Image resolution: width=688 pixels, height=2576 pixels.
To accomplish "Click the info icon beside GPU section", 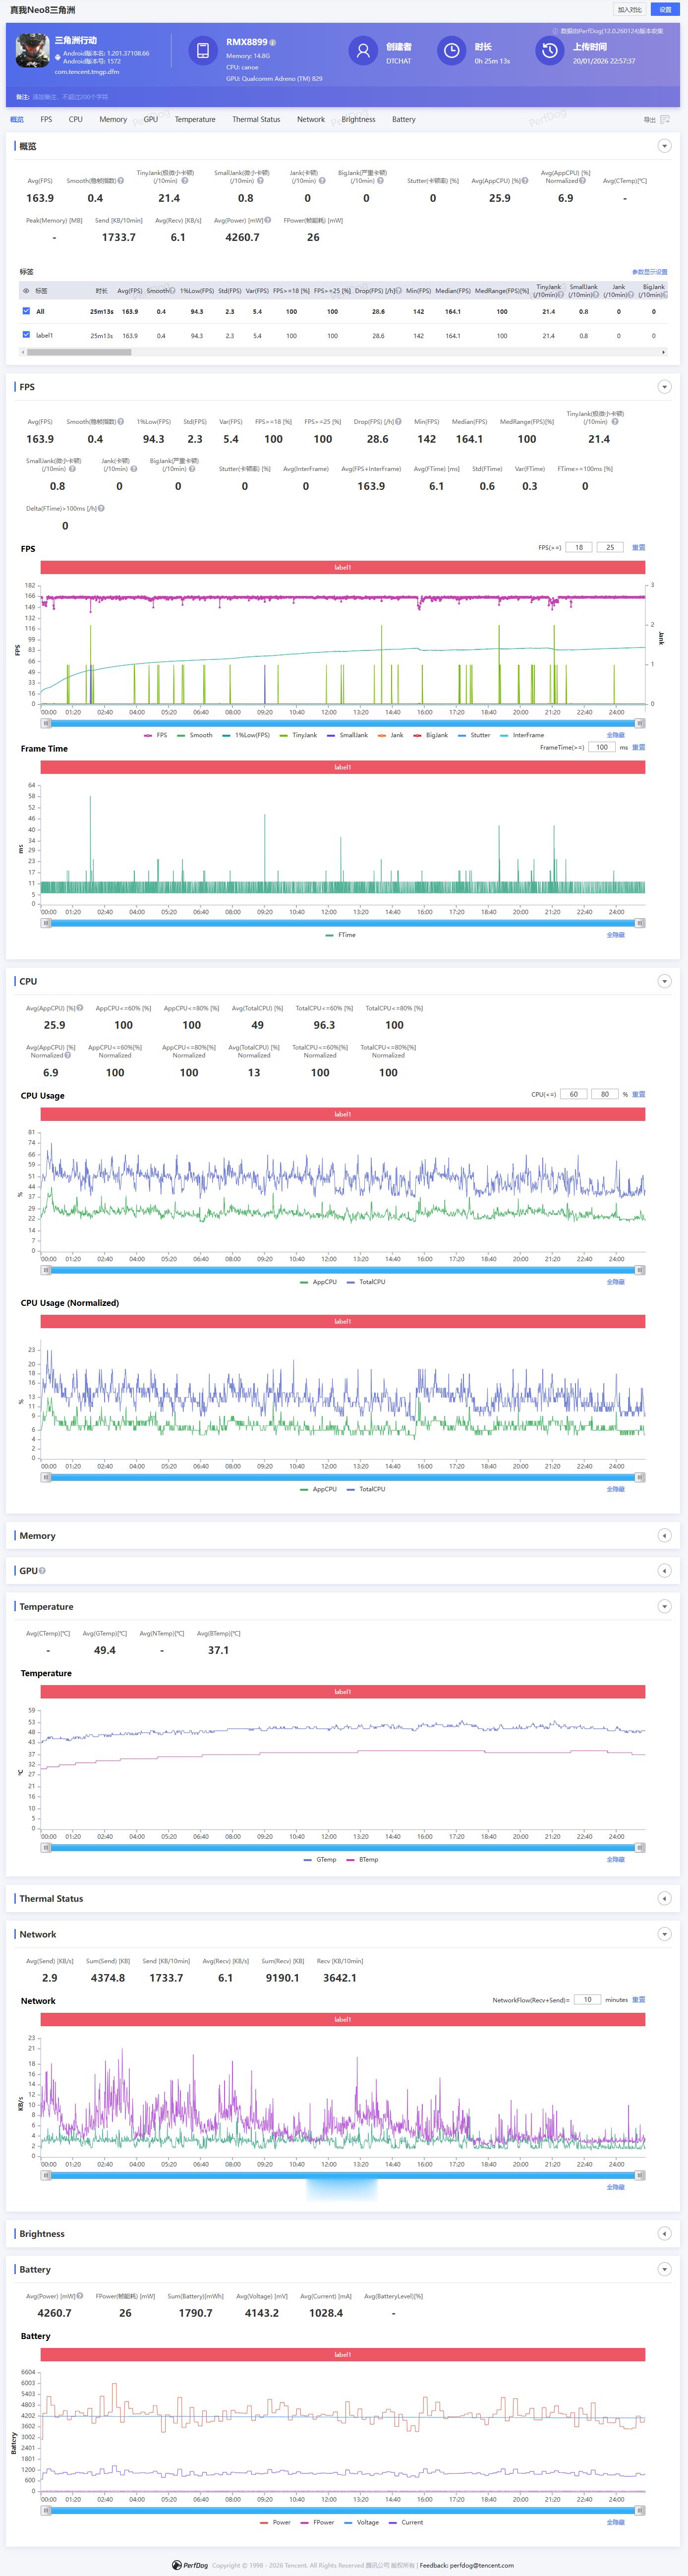I will pos(42,1570).
